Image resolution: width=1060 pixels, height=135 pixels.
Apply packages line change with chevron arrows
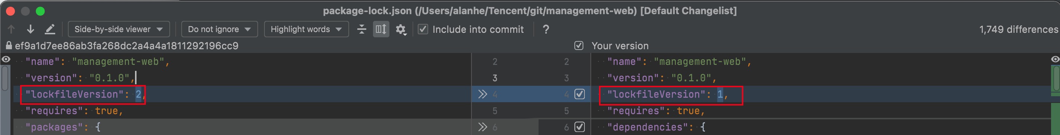point(482,127)
